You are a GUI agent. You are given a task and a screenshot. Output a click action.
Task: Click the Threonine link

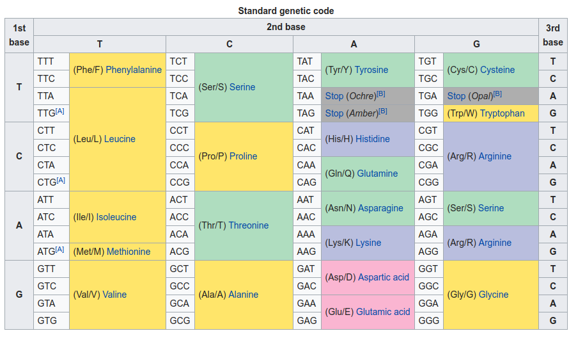[249, 225]
